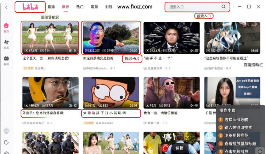Click the user avatar in sidebar
265x154 pixels.
6,131
